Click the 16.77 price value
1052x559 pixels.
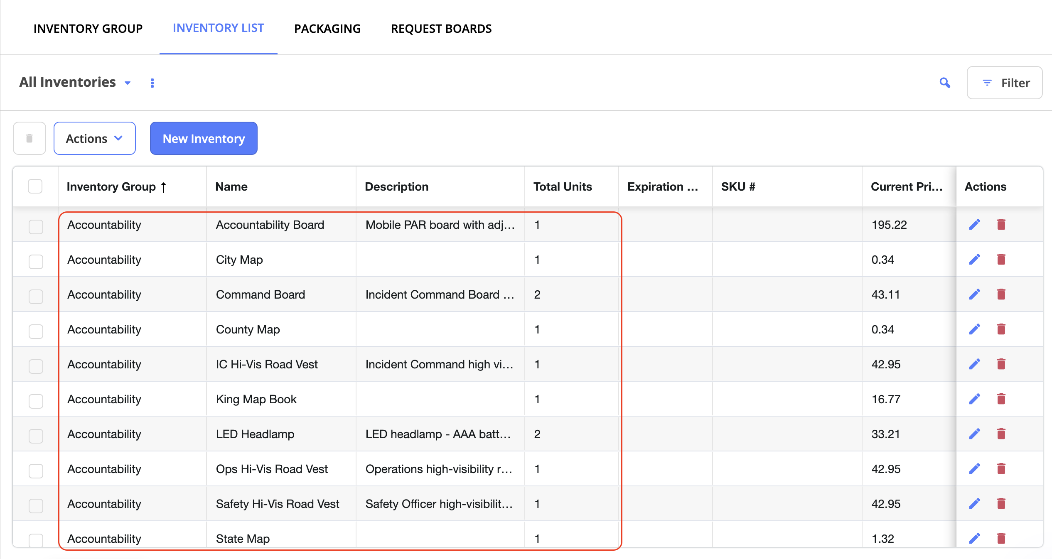(886, 399)
